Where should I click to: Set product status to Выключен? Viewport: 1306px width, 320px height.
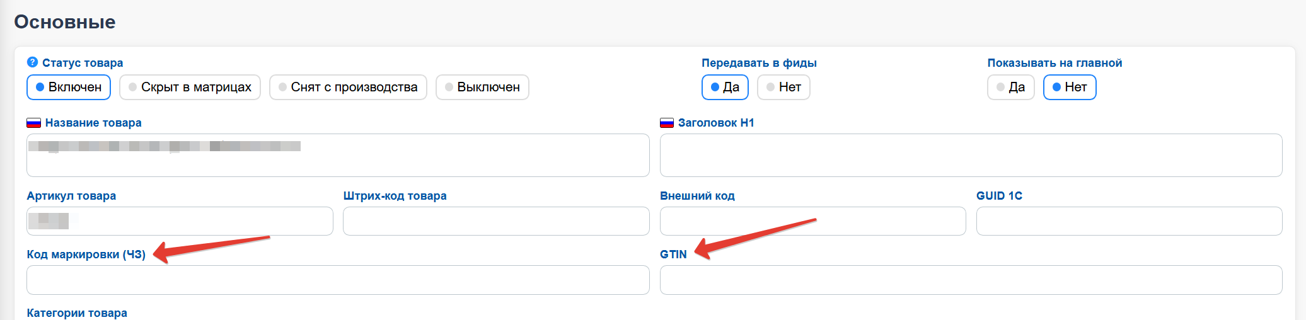point(482,87)
